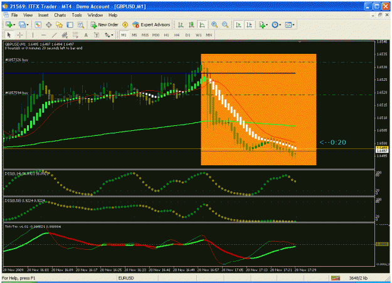Screen dimensions: 392x283
Task: Click the clock Periods icon
Action: point(275,24)
